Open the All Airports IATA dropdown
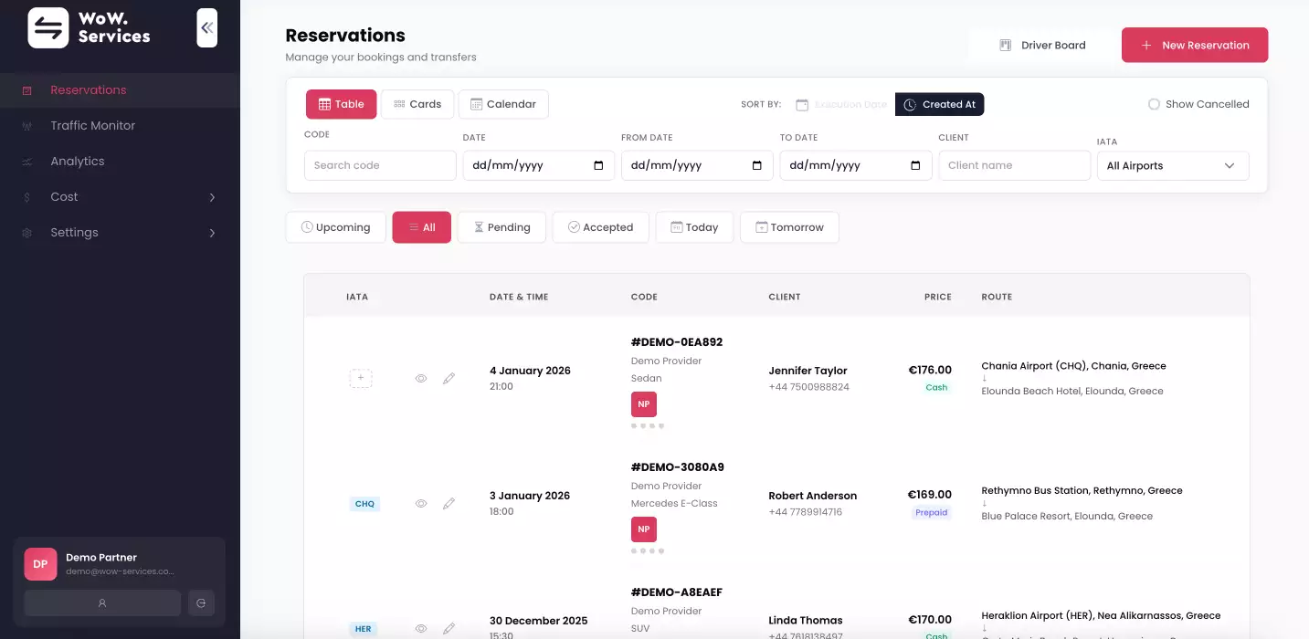This screenshot has height=639, width=1309. tap(1172, 166)
